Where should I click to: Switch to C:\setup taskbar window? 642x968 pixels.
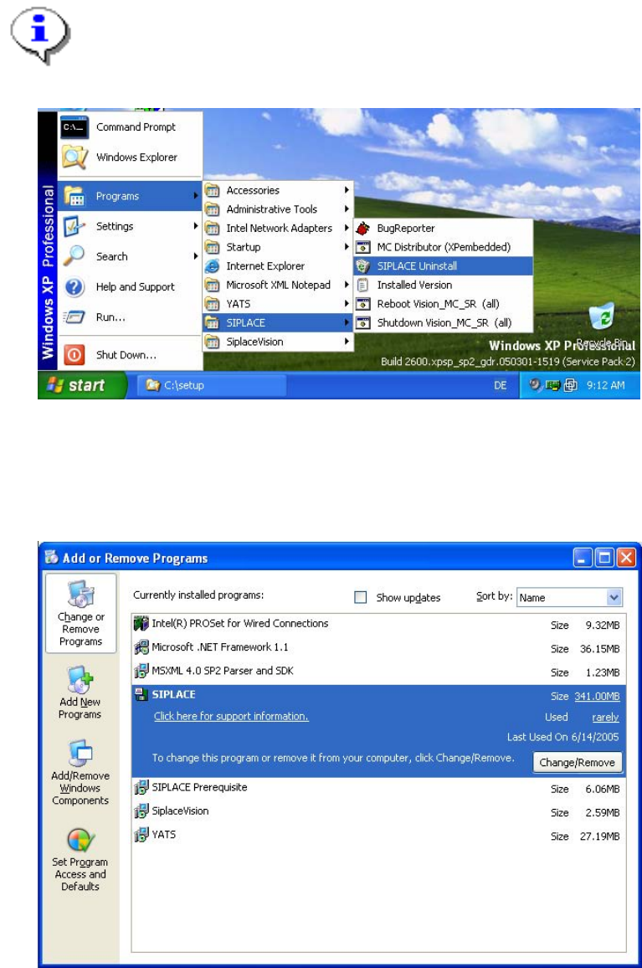coord(211,385)
